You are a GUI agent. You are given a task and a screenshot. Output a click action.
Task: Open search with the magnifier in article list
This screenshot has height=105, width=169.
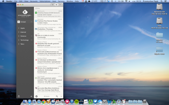click(57, 96)
